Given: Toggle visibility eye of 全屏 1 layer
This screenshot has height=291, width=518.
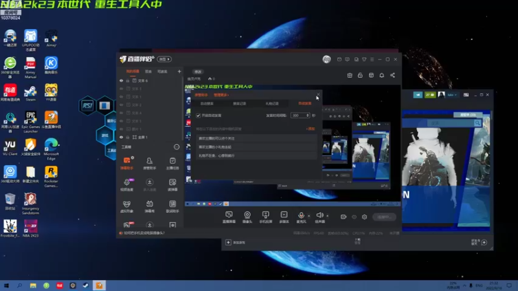Looking at the screenshot, I should pos(121,137).
